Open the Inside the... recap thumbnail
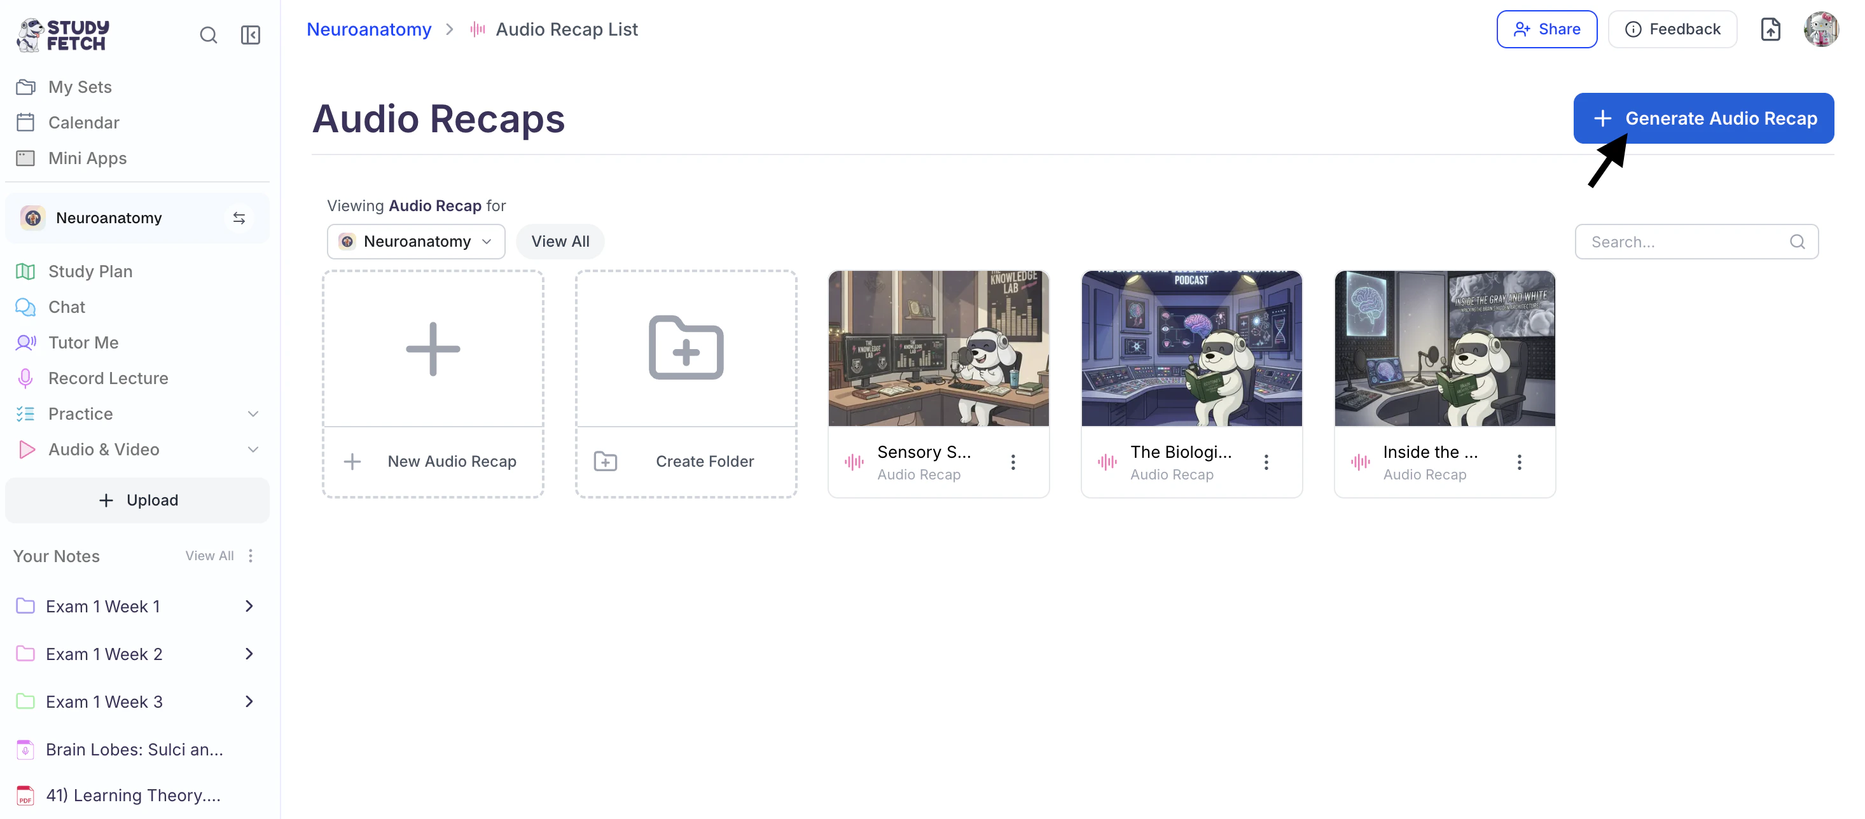The width and height of the screenshot is (1865, 819). coord(1444,348)
